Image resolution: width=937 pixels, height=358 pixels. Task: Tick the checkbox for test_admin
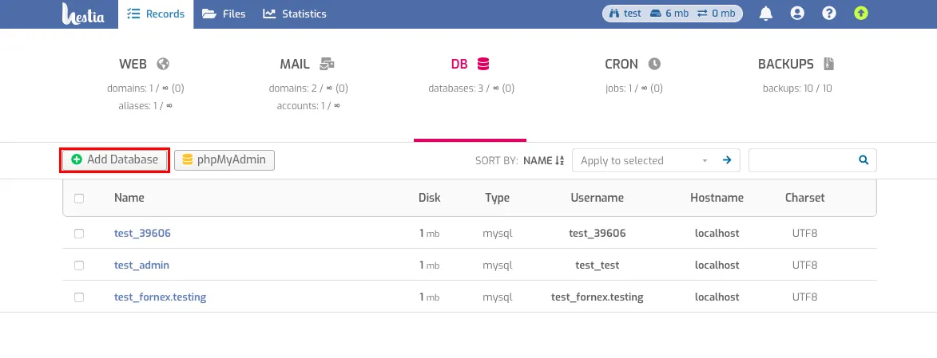(x=79, y=266)
